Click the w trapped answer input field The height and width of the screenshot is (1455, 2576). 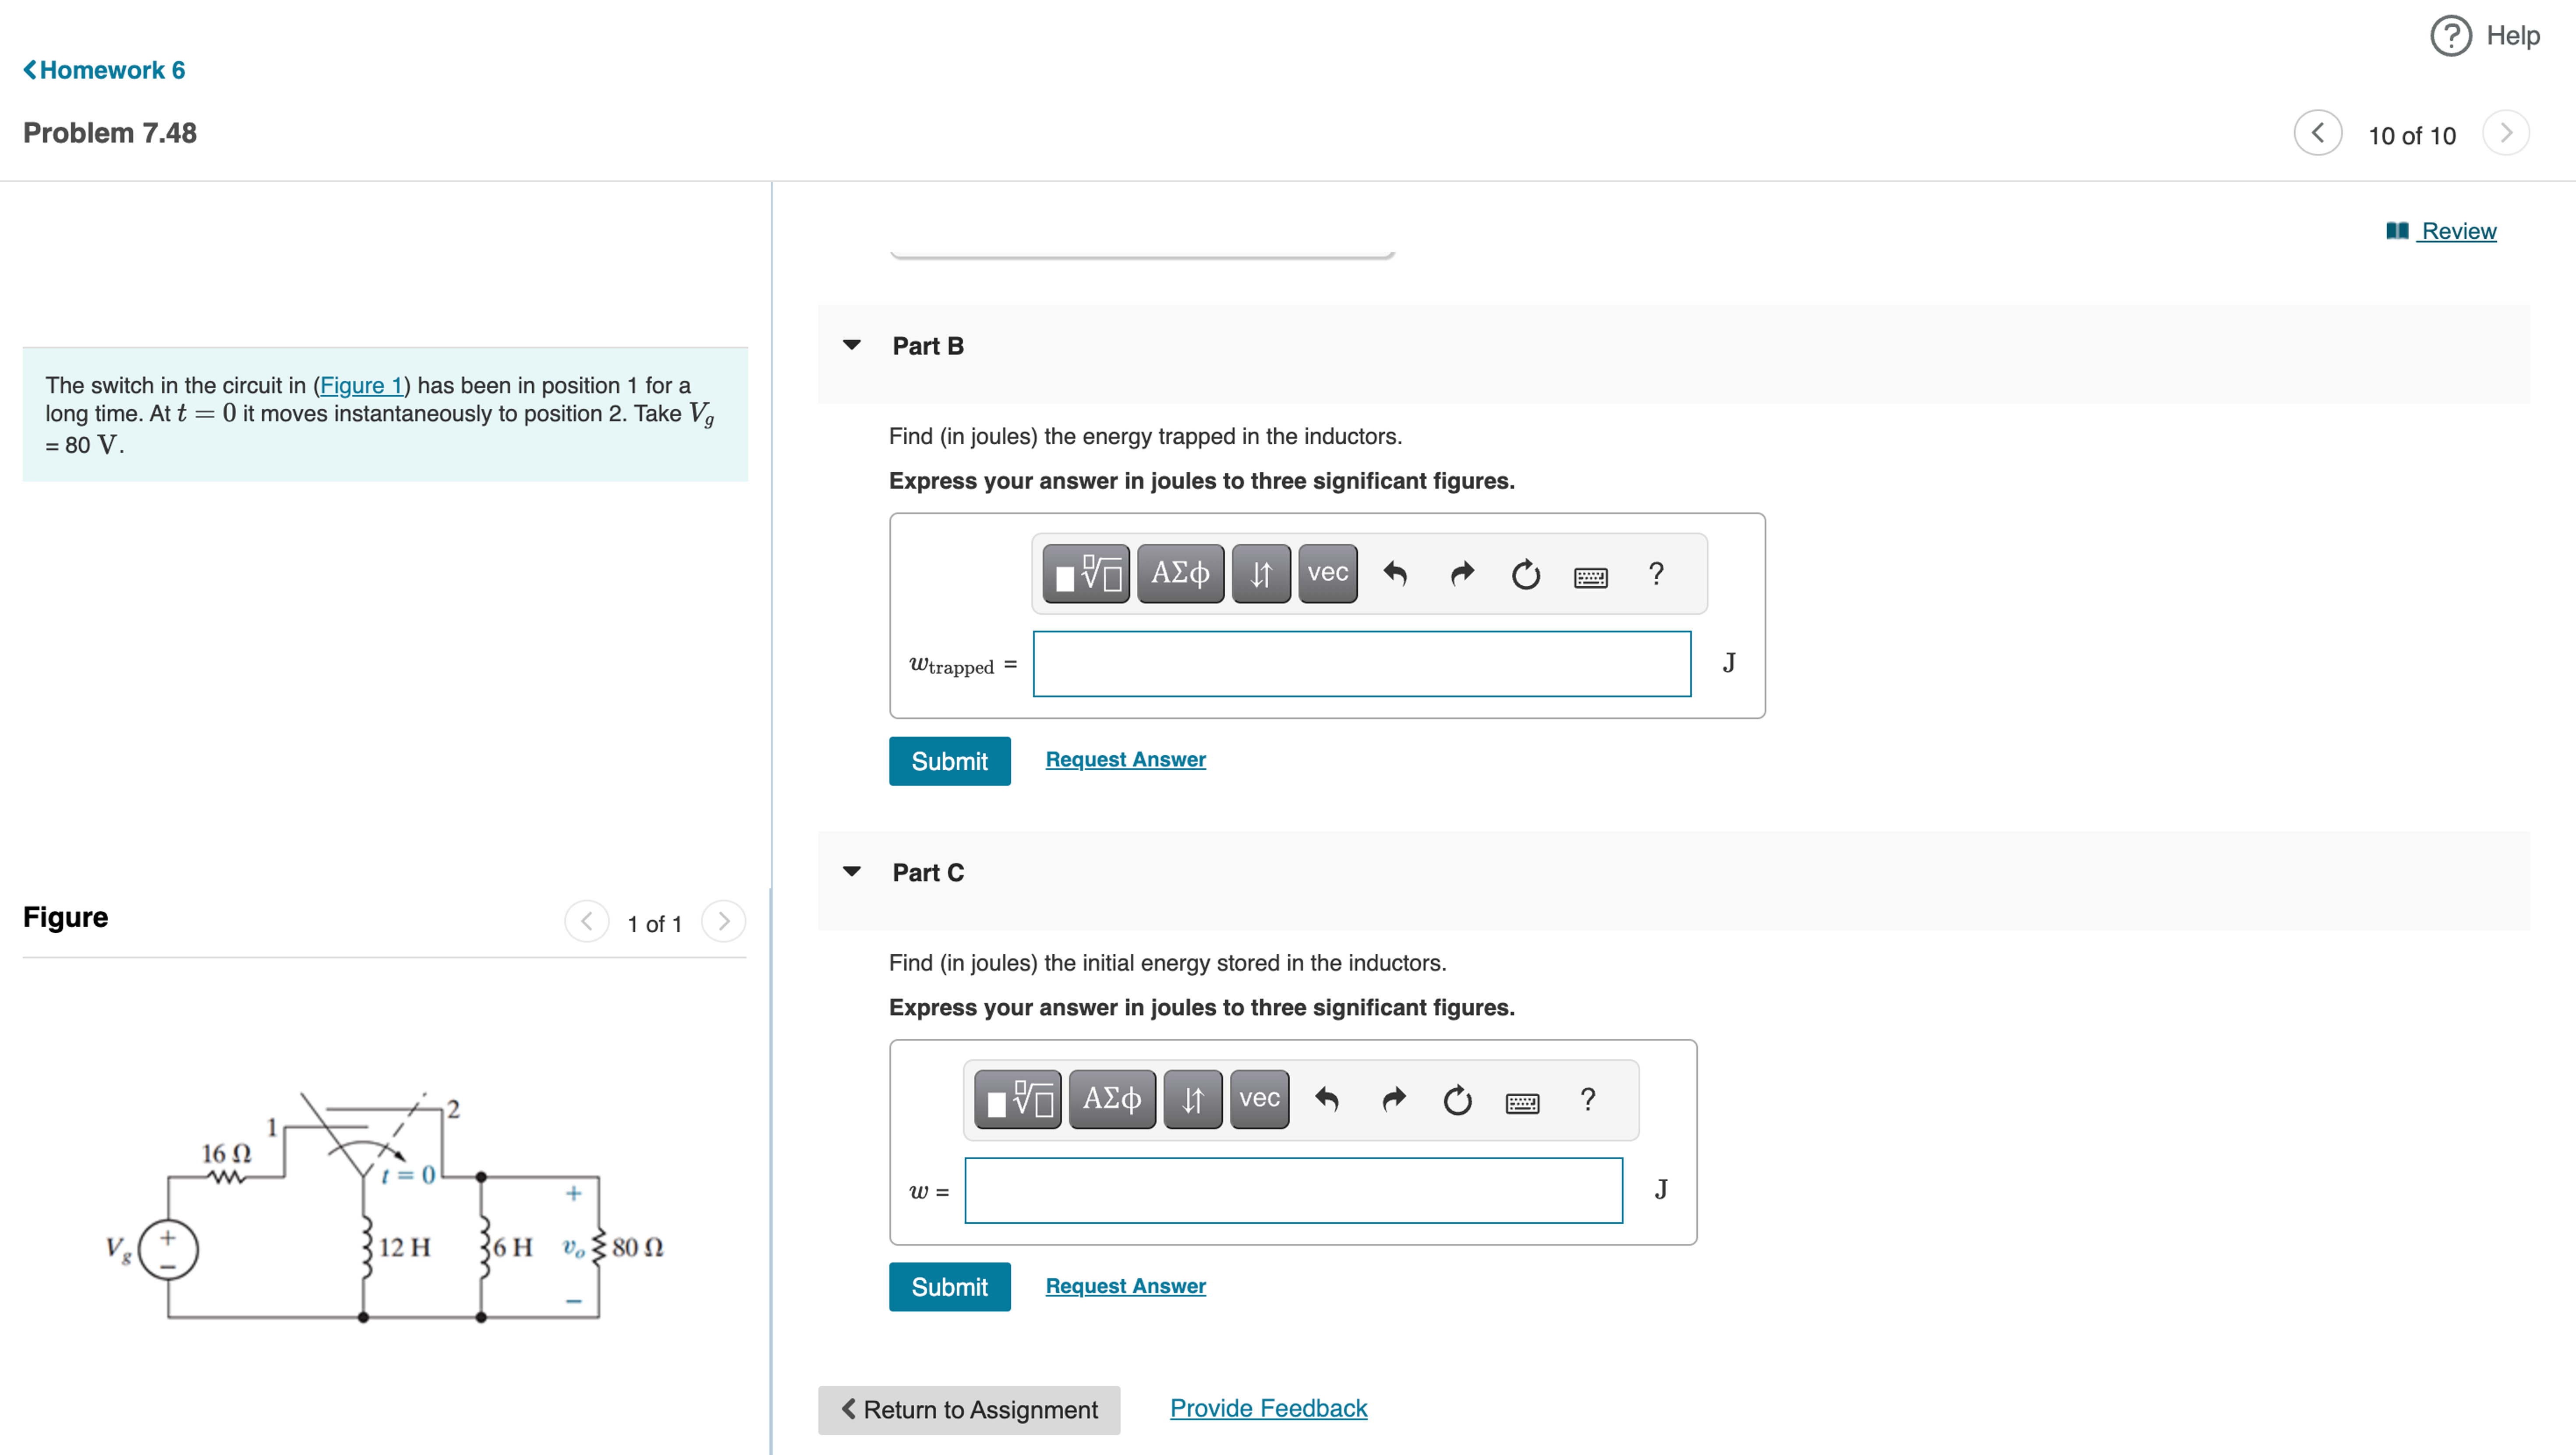coord(1362,664)
